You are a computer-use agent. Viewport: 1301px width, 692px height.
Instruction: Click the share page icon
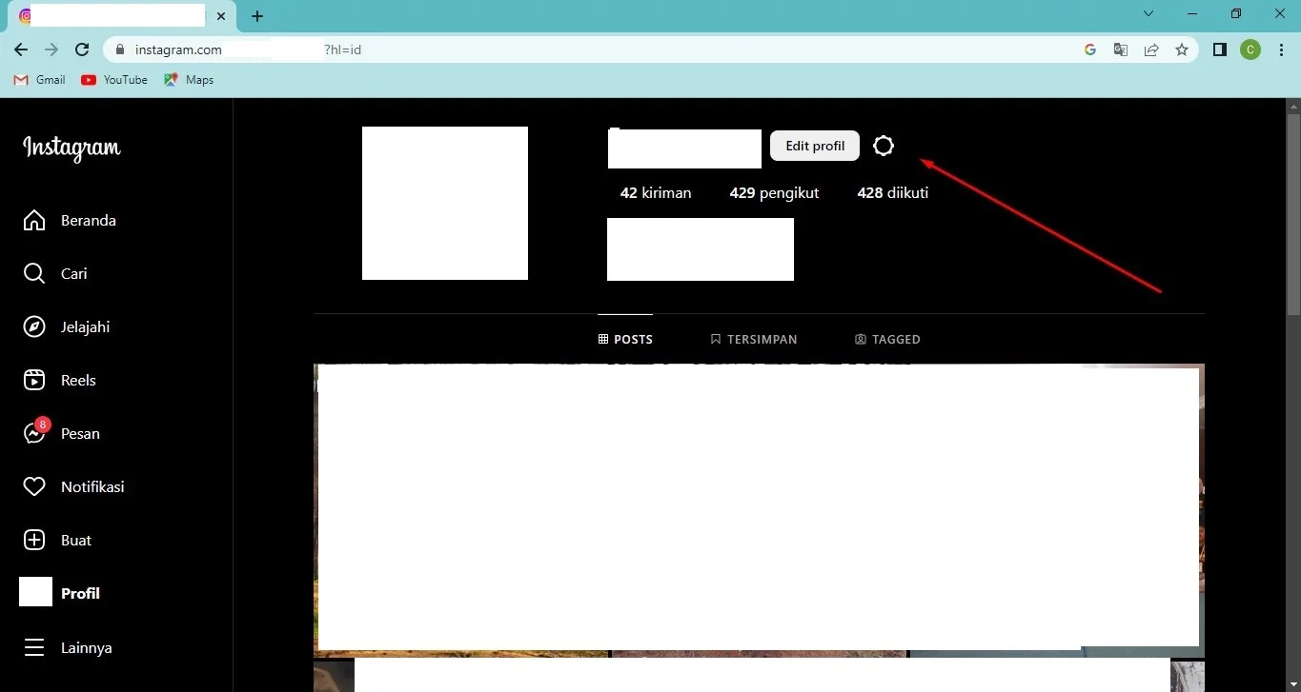pos(1151,49)
